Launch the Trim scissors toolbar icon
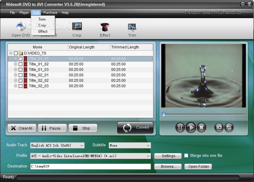Screen dimensions: 254x182 click(x=132, y=27)
